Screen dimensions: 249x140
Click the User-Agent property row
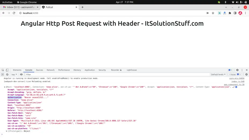(72, 121)
